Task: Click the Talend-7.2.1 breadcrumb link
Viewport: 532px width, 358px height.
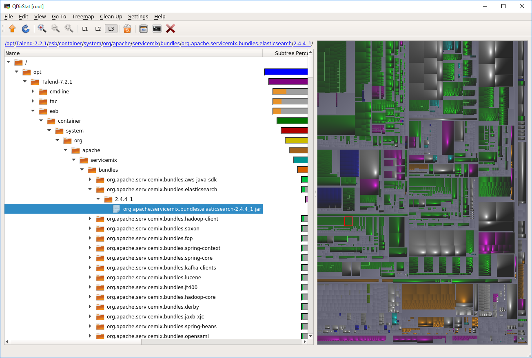Action: click(x=32, y=44)
